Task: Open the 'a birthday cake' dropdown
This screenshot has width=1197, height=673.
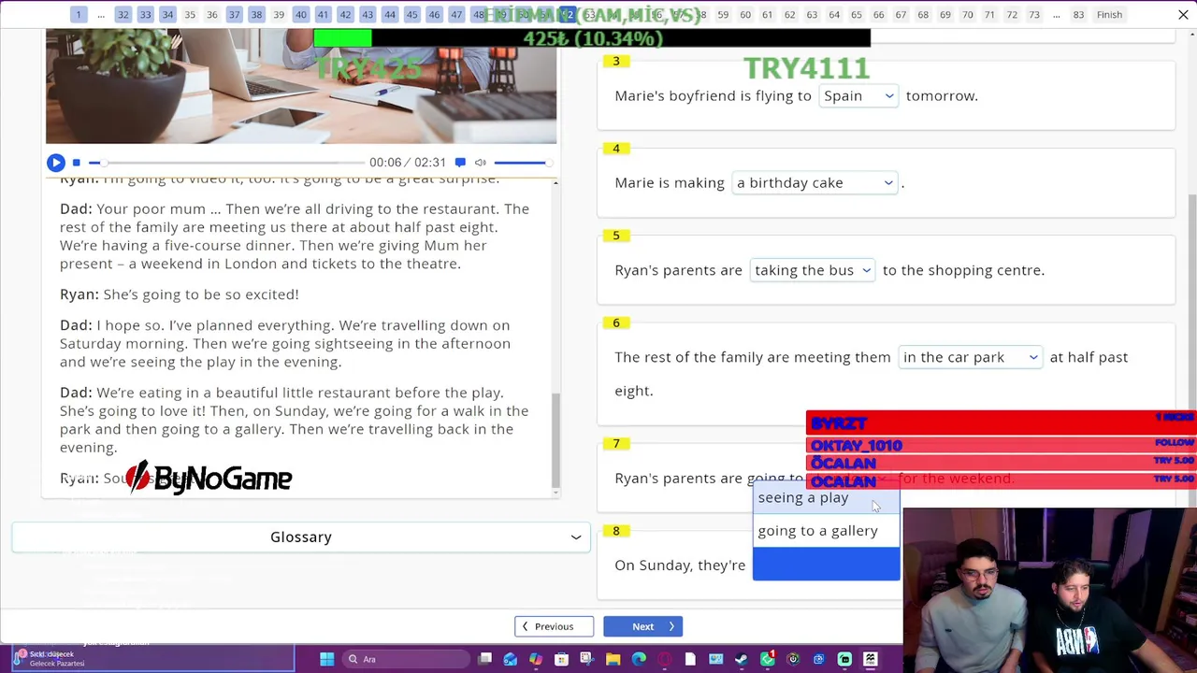Action: [x=815, y=182]
